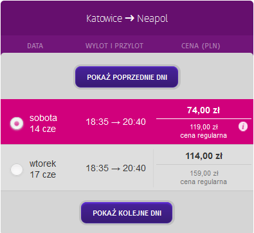Click the Saturday 18:35 → 20:40 flight time
This screenshot has height=233, width=254.
[116, 122]
